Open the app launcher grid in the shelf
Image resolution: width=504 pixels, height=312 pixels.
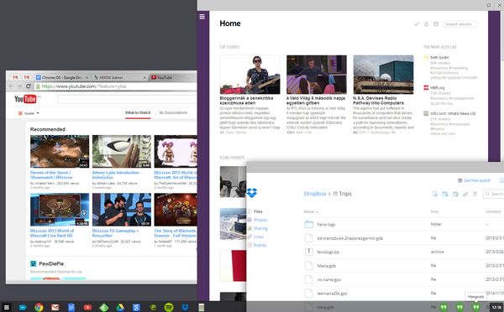[6, 307]
